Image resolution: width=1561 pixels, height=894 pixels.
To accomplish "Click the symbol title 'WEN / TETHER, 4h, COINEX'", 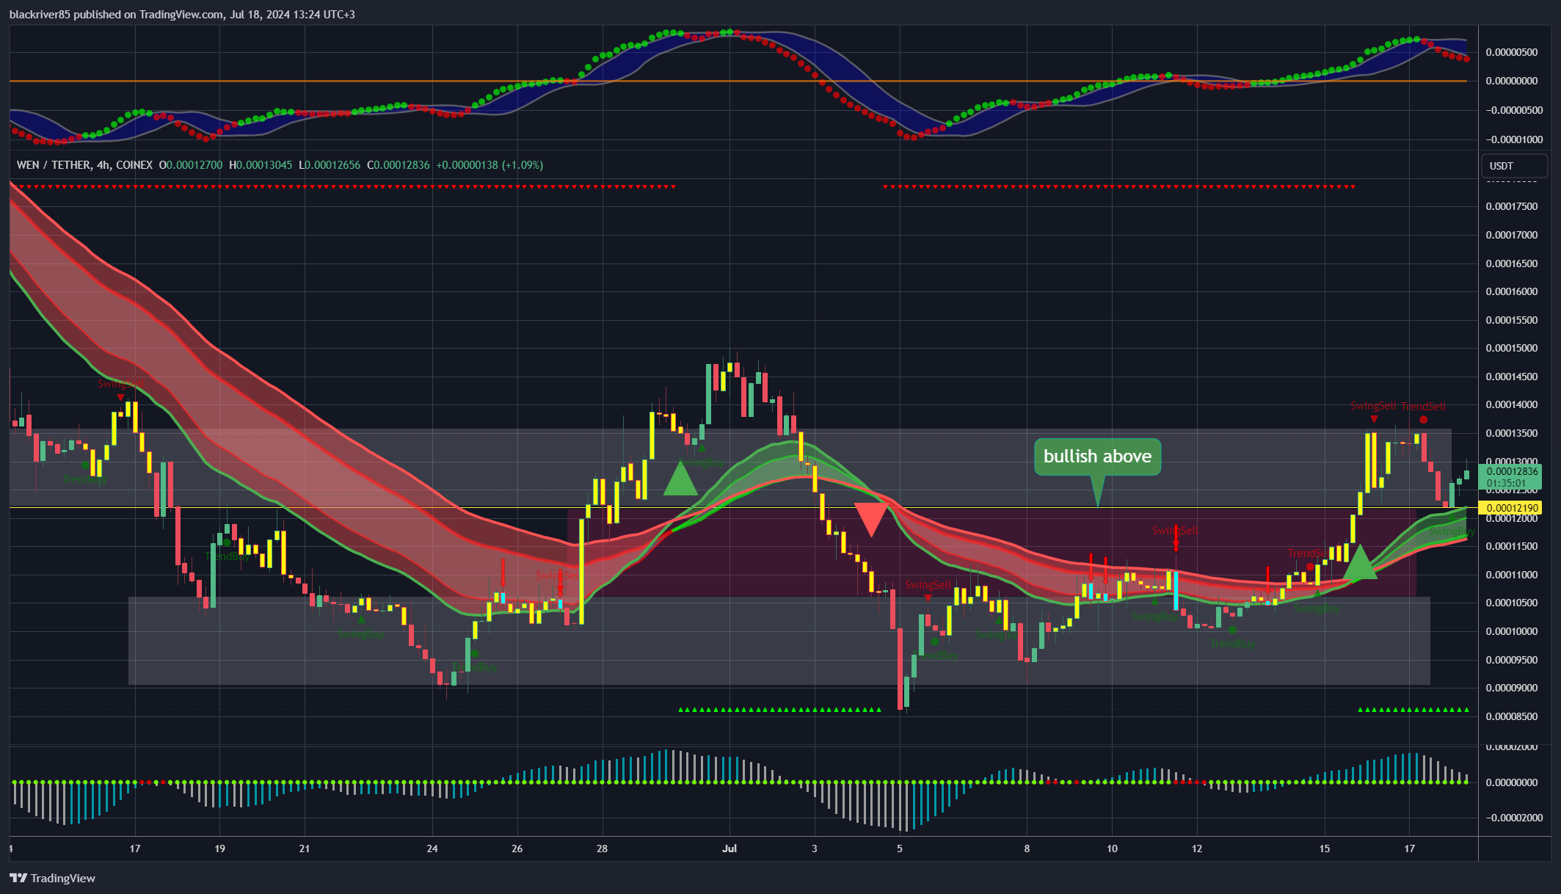I will 84,165.
